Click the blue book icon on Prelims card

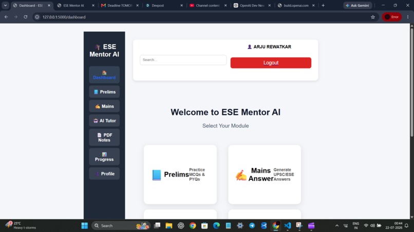(x=157, y=175)
